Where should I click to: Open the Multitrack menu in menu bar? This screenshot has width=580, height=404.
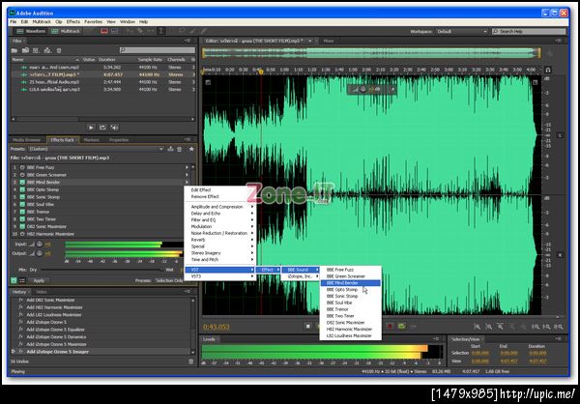[x=42, y=22]
